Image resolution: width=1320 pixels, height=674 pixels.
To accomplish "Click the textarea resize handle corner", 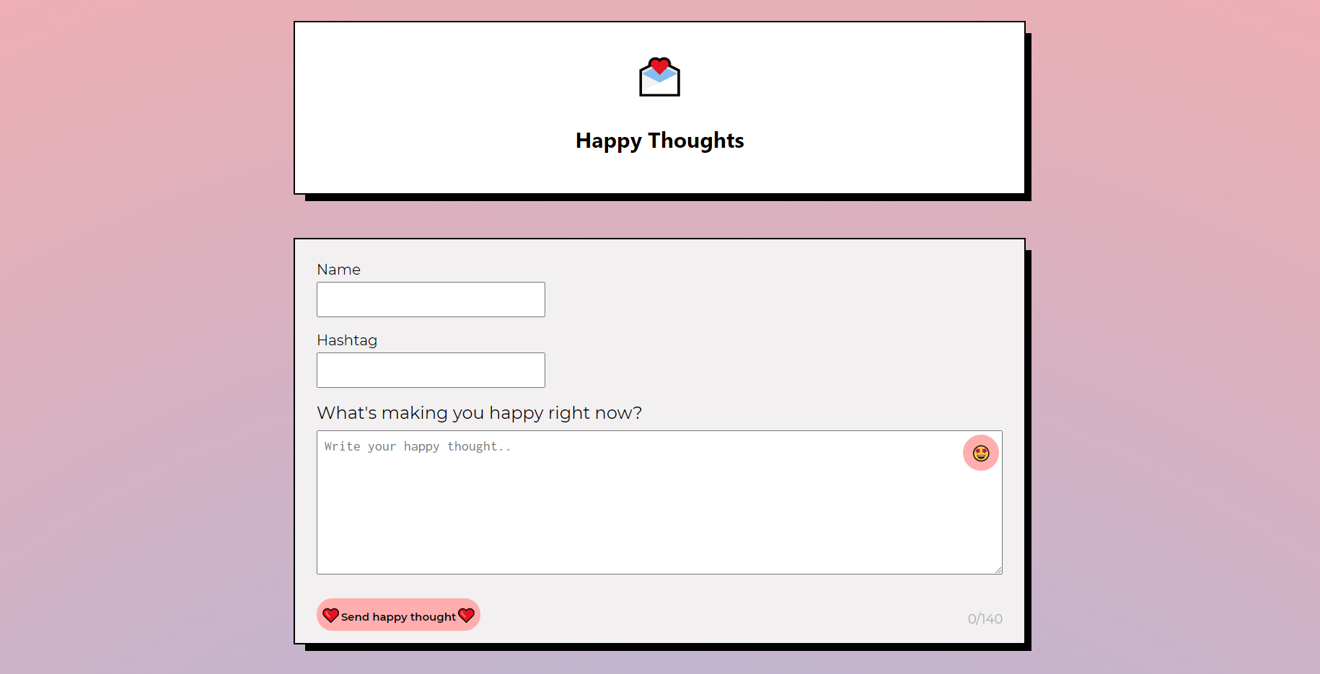I will 997,569.
